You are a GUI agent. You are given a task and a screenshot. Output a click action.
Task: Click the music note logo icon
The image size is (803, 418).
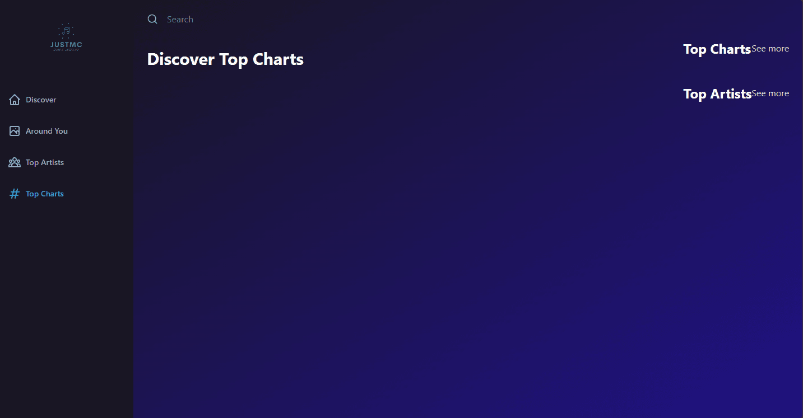coord(66,31)
